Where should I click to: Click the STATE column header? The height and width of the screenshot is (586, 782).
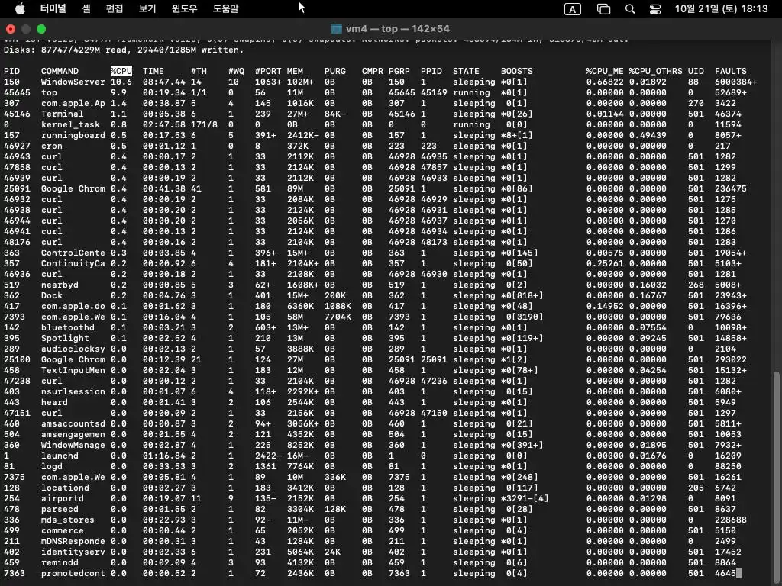466,71
